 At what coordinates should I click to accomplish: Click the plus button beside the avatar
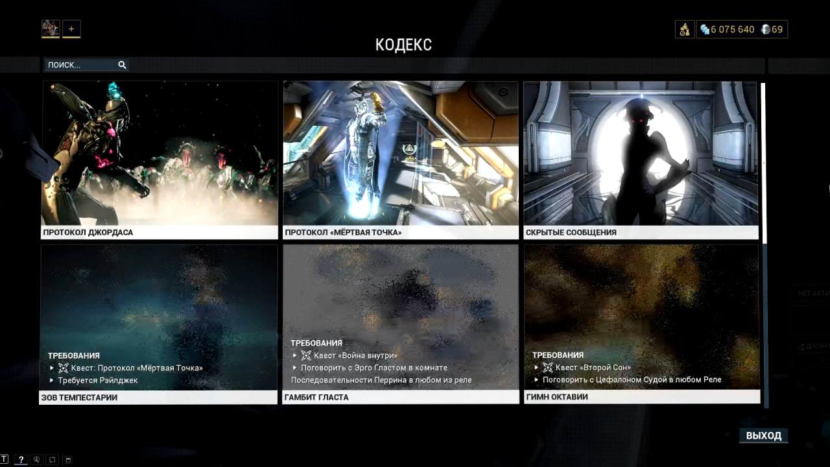pos(71,29)
